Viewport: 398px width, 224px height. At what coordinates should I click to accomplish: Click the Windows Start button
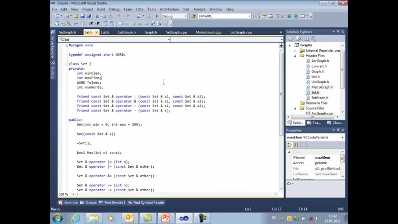(x=57, y=218)
